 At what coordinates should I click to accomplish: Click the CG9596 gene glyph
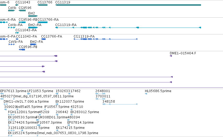22,10
